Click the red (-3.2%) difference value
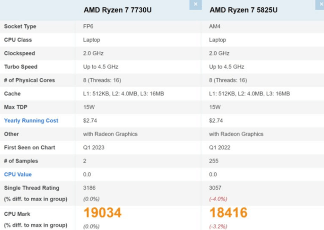The image size is (324, 230). coord(218,225)
